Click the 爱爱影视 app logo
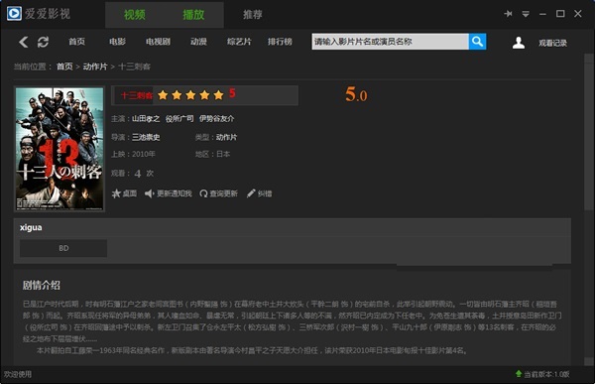 point(14,14)
